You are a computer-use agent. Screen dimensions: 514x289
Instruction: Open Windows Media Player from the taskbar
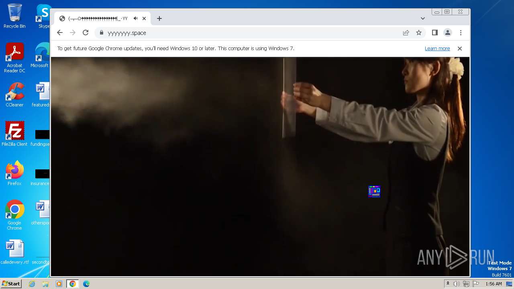click(x=59, y=284)
